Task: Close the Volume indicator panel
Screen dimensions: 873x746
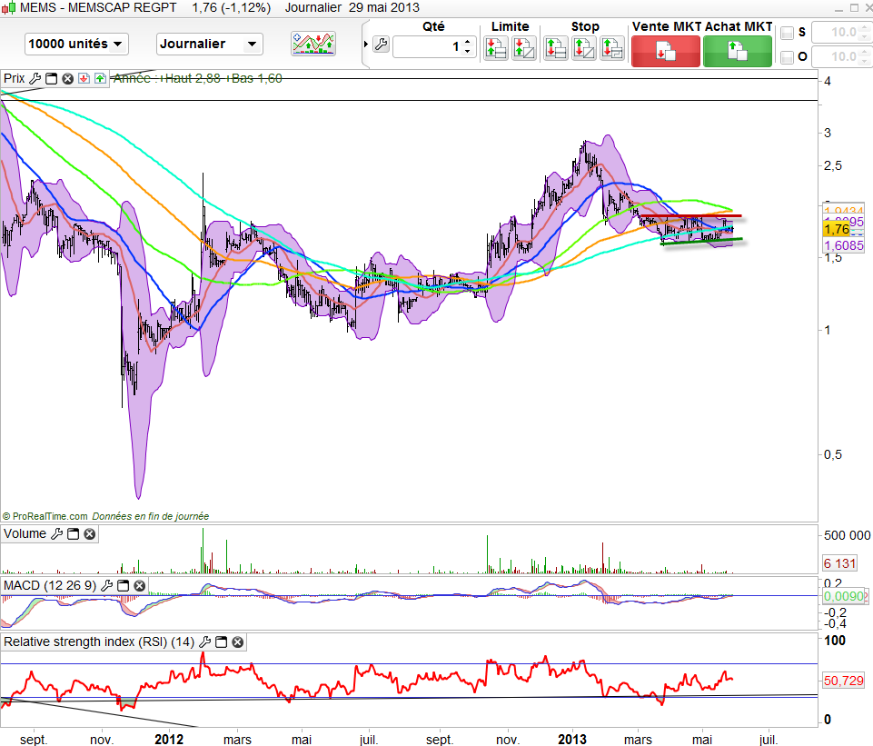Action: [x=89, y=534]
